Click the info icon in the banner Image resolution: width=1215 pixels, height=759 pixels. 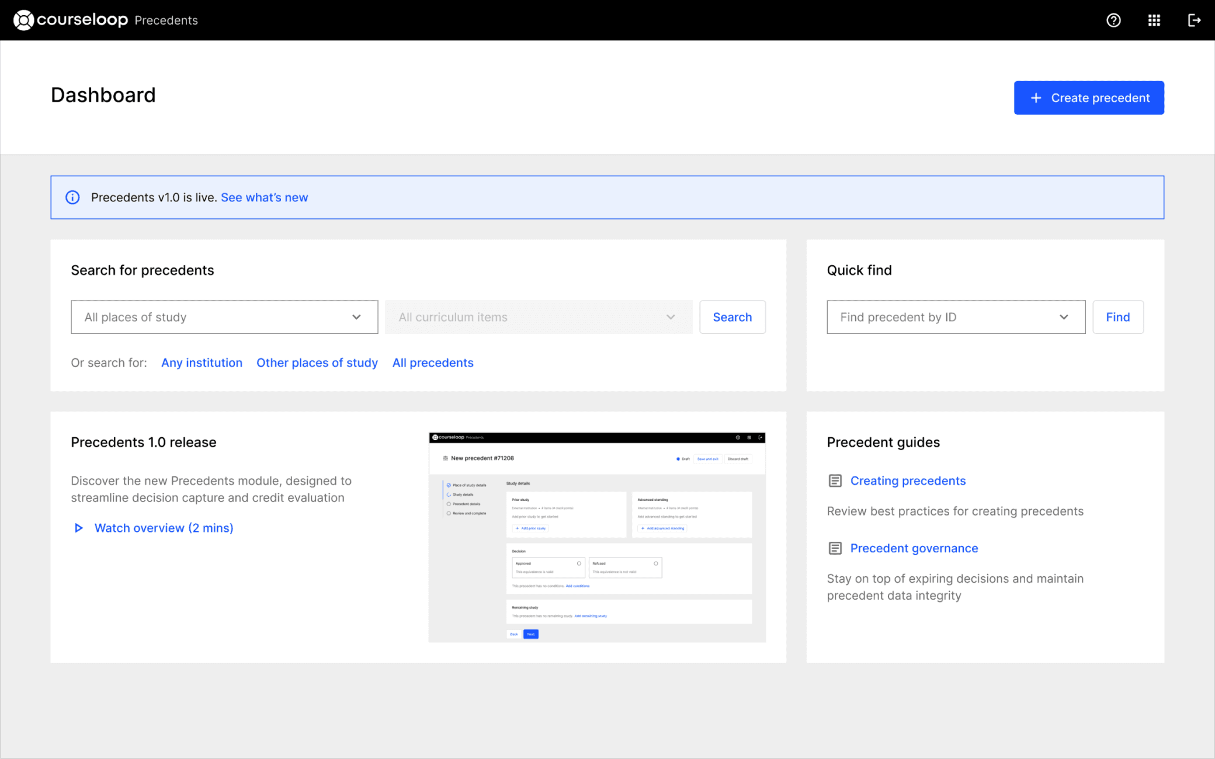click(x=72, y=197)
